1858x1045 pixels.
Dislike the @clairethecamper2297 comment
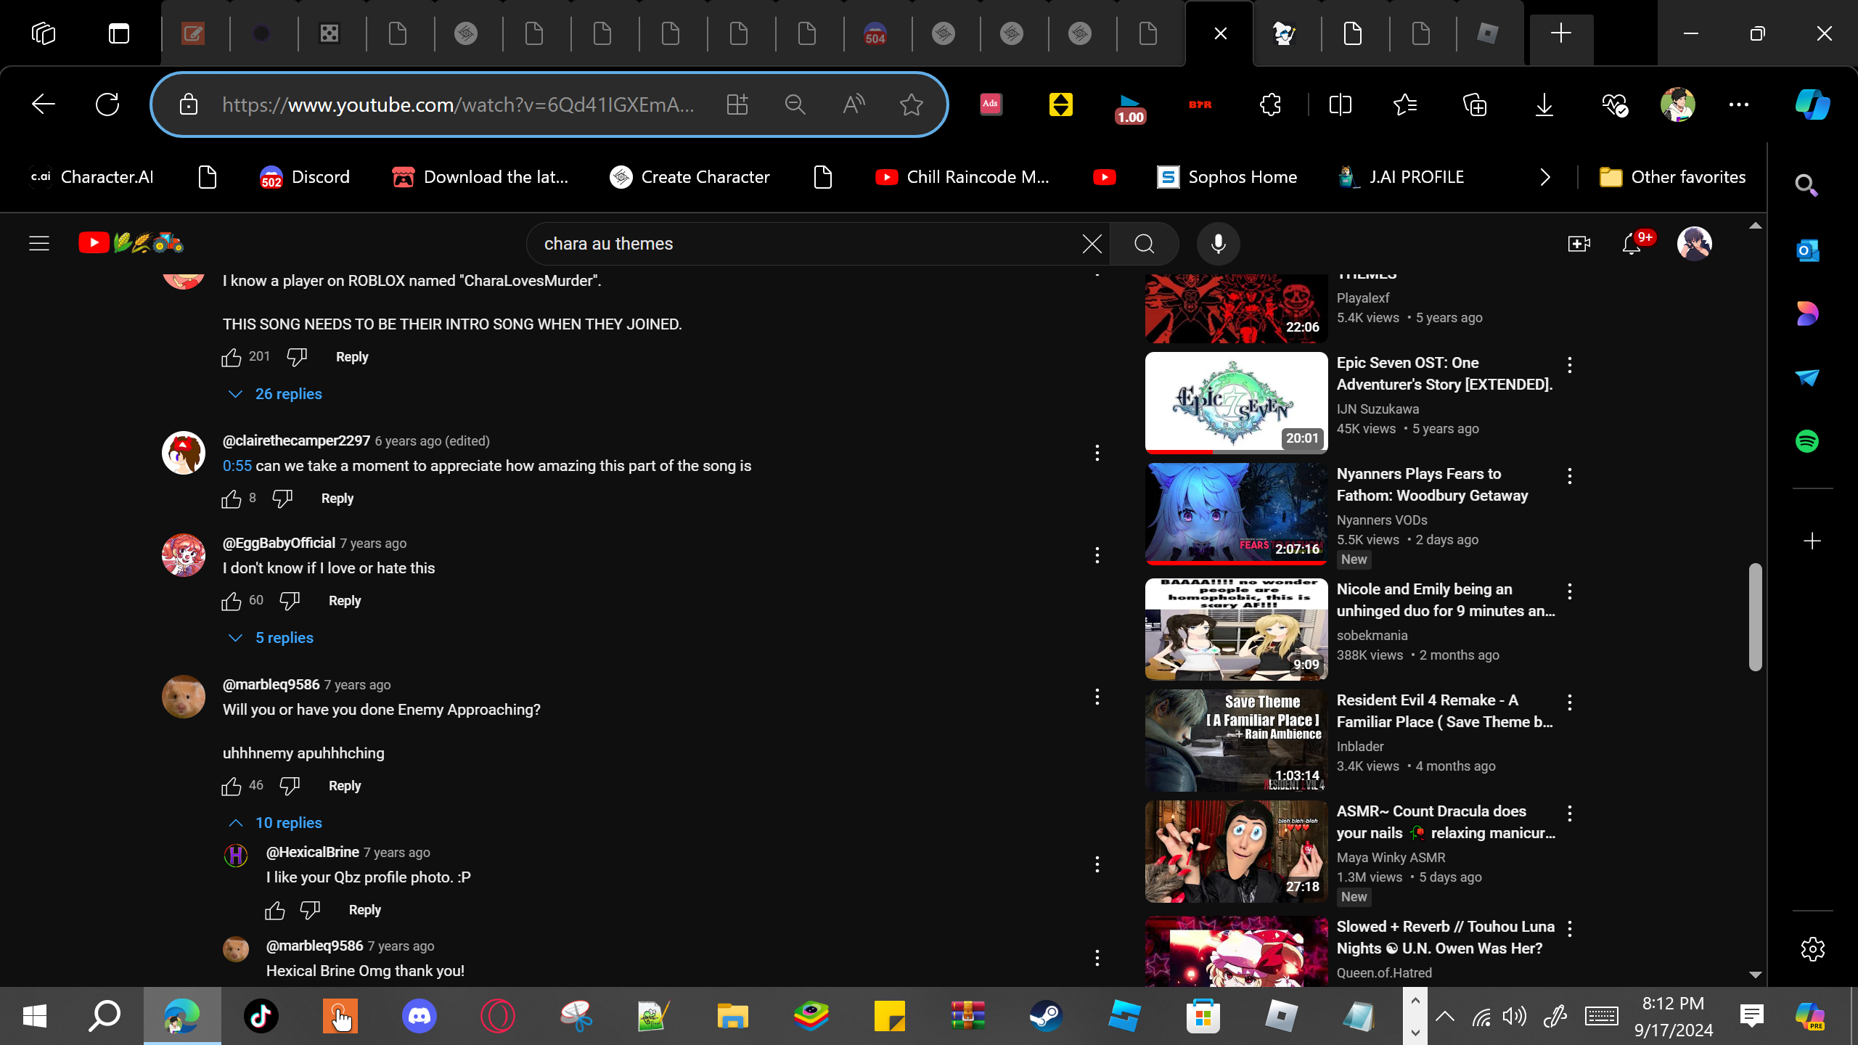282,499
